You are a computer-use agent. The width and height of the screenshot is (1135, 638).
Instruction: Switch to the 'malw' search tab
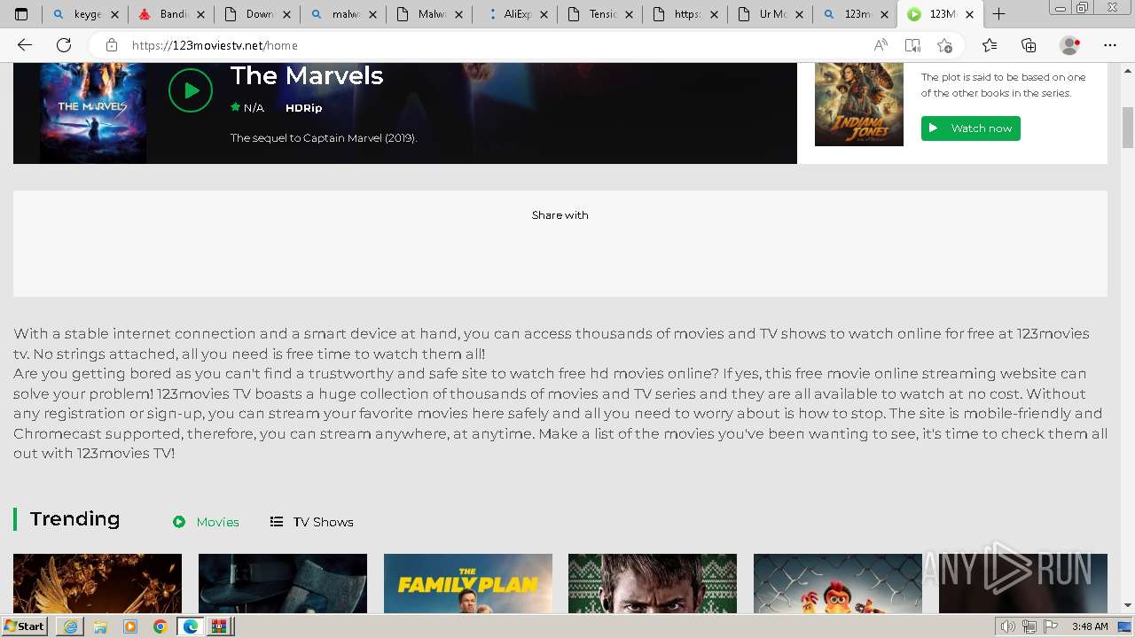(x=343, y=14)
